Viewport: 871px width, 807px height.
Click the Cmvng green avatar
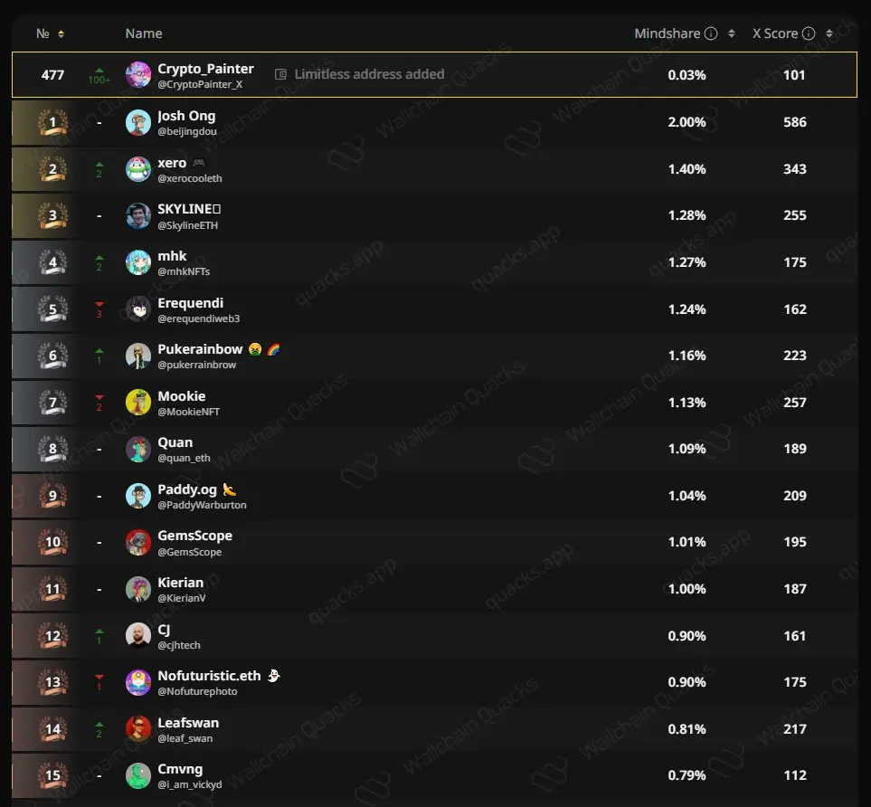(138, 776)
